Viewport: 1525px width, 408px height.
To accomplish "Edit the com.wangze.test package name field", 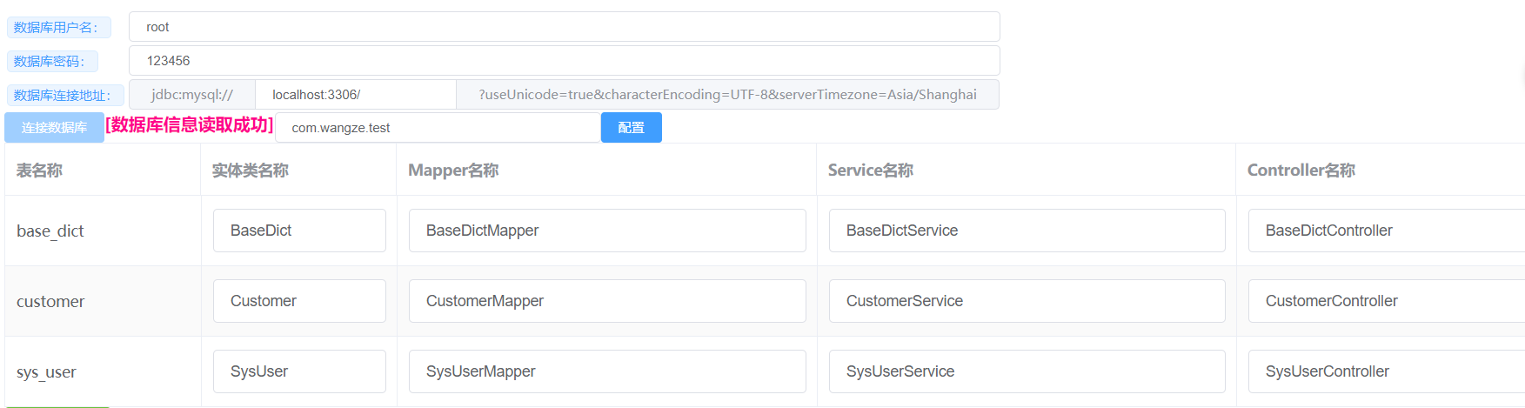I will (438, 128).
